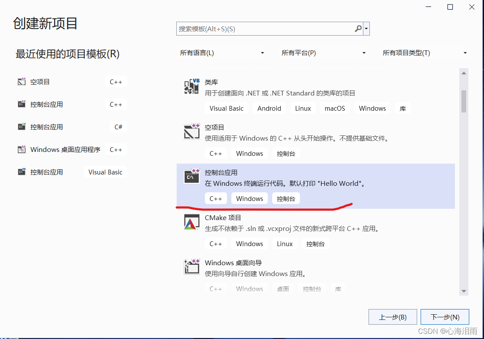Click the template list scrollbar thumb

(x=464, y=101)
